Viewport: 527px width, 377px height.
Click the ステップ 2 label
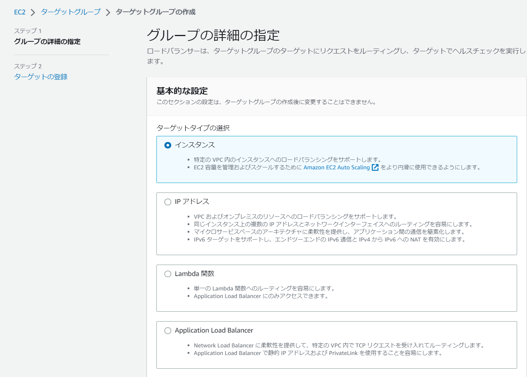pyautogui.click(x=28, y=66)
